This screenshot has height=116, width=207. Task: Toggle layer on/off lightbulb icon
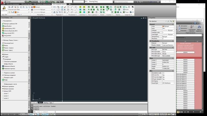pos(9,12)
